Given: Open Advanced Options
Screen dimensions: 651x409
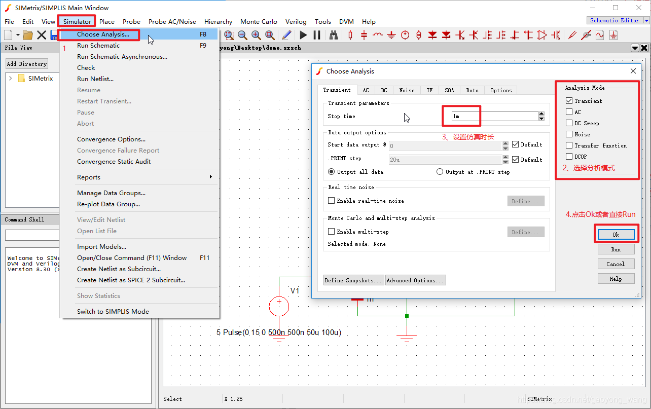Looking at the screenshot, I should click(416, 280).
